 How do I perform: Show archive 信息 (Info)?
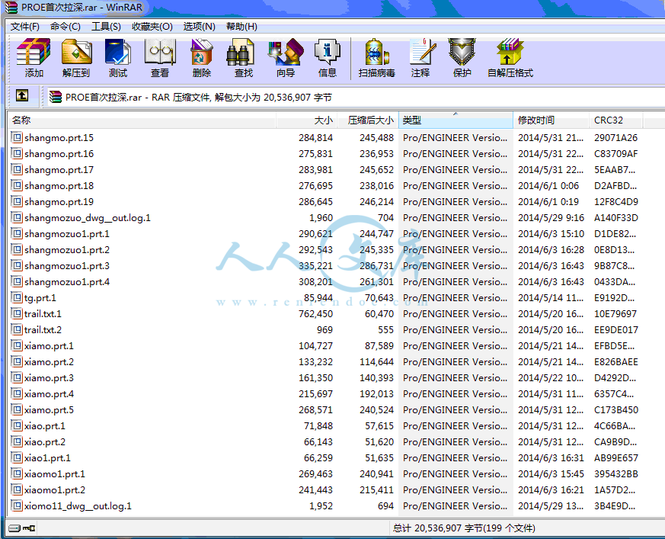click(x=327, y=57)
